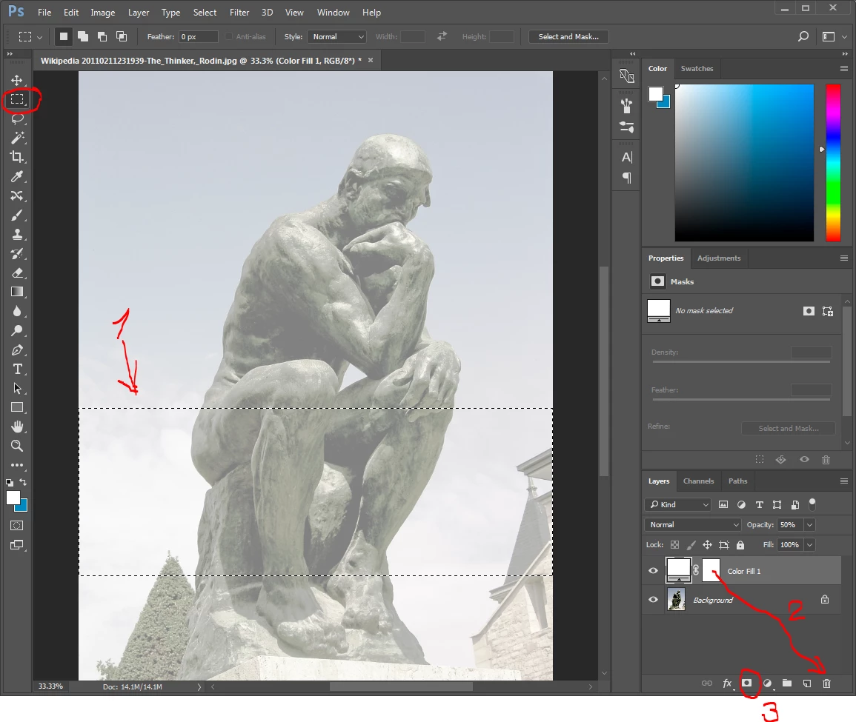Select the Crop tool
The height and width of the screenshot is (722, 856).
[17, 157]
